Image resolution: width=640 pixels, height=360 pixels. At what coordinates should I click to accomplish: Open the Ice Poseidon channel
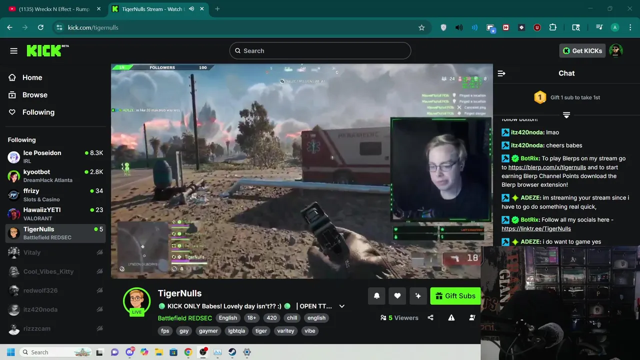[x=55, y=157]
